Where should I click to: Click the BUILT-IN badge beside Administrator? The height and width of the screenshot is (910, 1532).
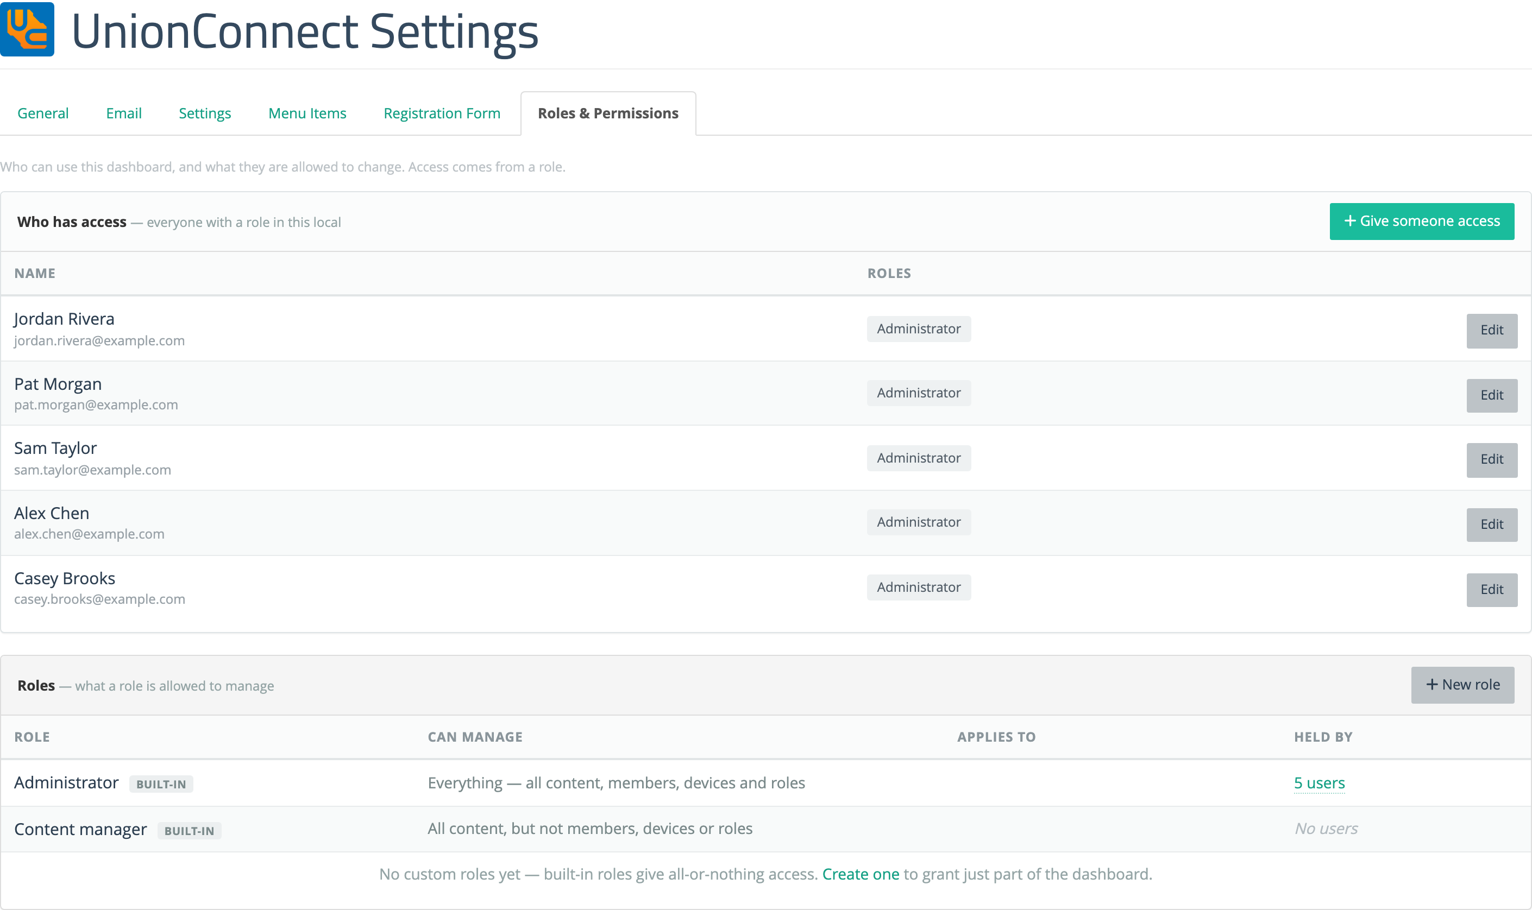tap(161, 784)
